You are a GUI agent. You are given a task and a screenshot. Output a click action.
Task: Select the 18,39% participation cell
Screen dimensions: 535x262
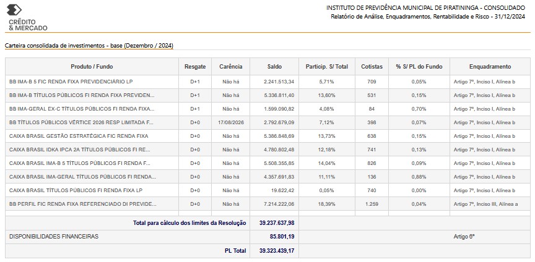[327, 204]
